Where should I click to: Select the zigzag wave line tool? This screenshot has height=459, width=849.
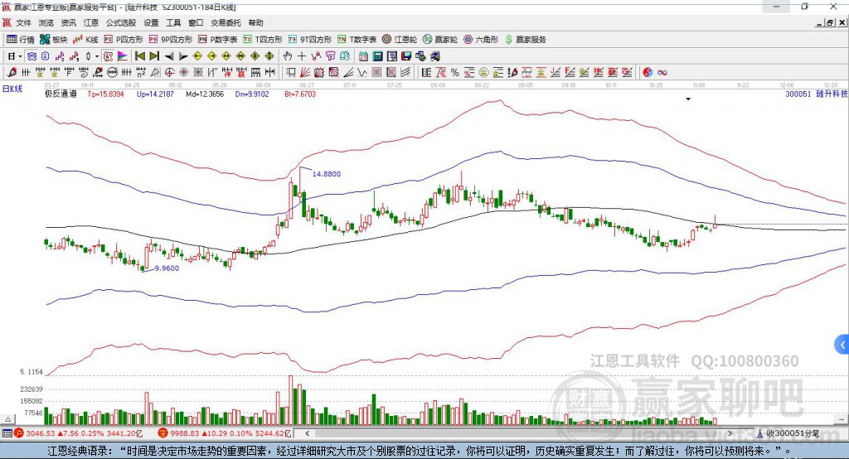click(x=362, y=73)
